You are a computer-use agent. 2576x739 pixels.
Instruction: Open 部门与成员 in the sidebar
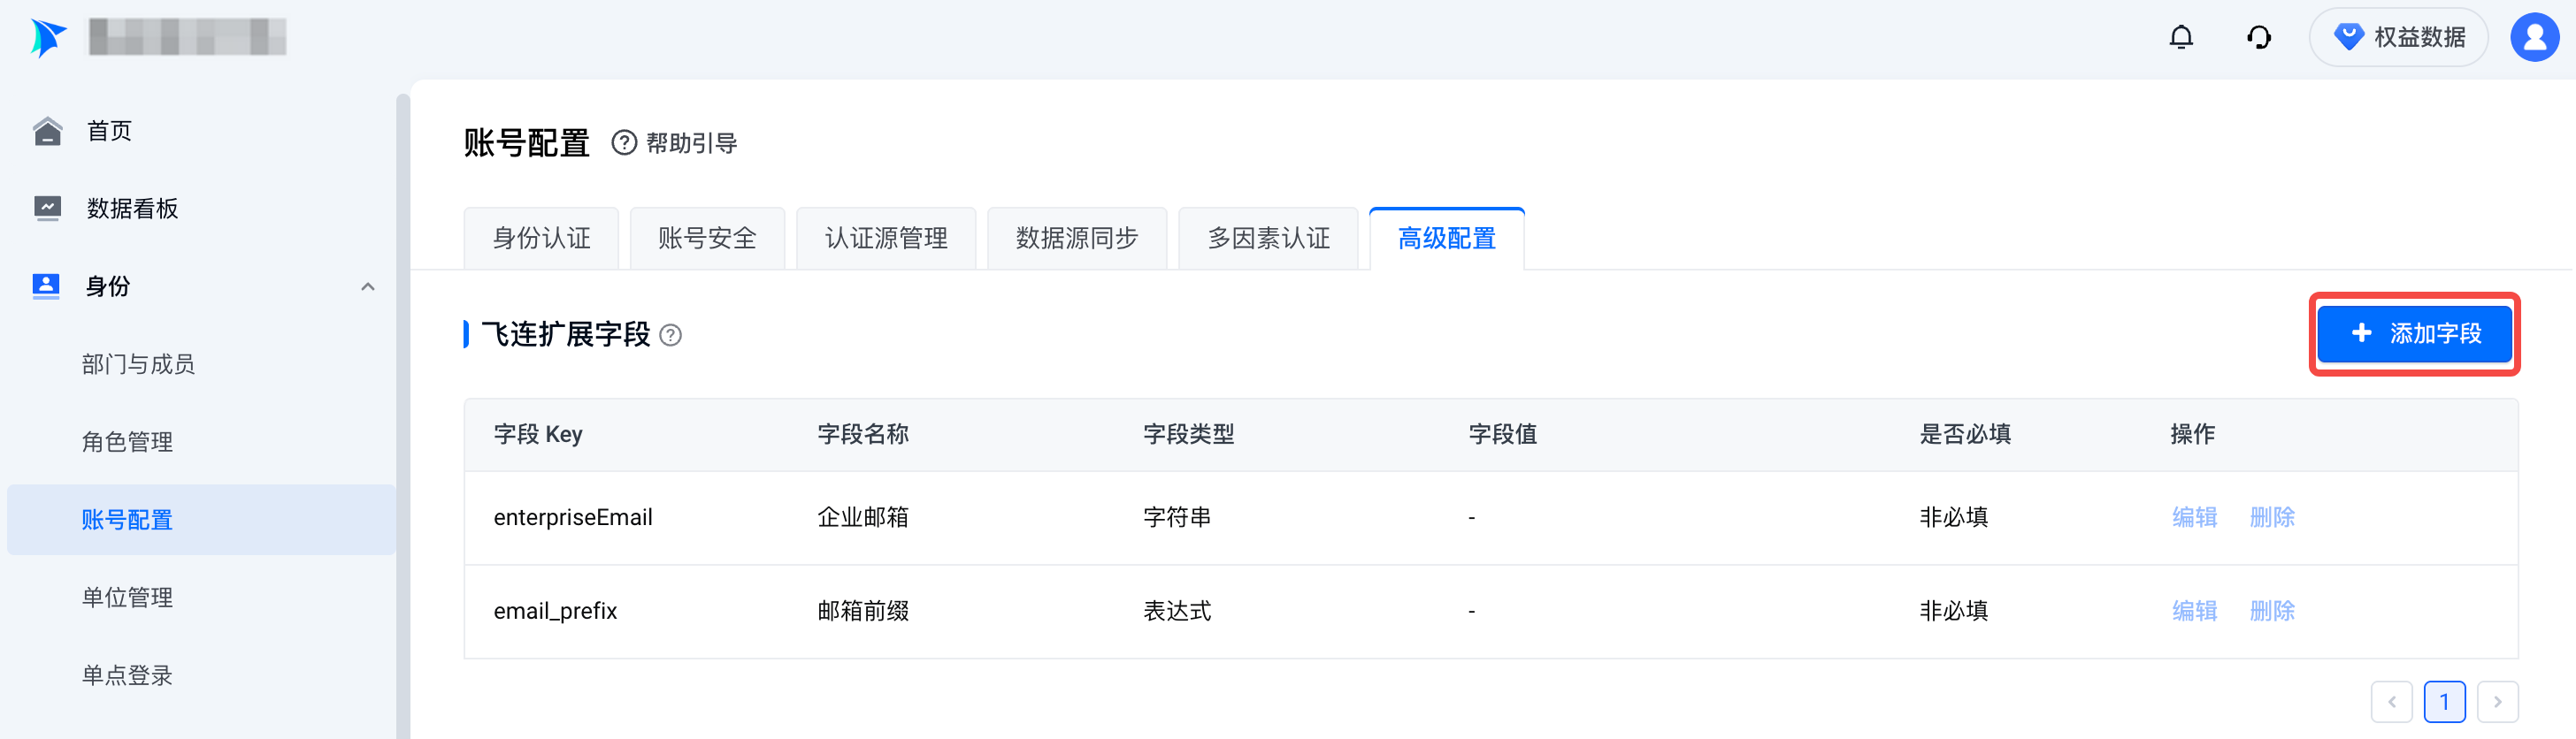[138, 364]
